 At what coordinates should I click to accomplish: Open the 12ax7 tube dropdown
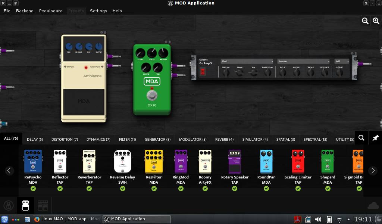[x=247, y=61]
